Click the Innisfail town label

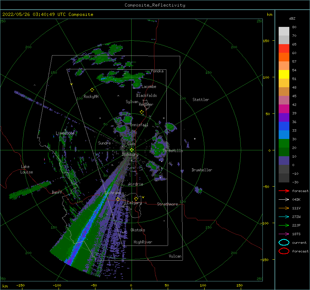coord(139,125)
